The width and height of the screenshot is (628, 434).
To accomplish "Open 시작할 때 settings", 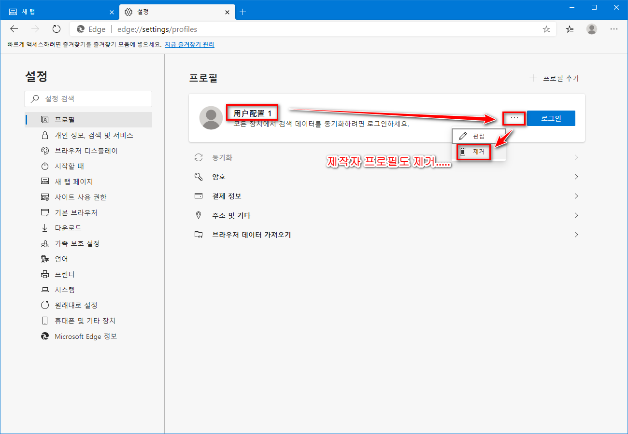I will tap(88, 166).
